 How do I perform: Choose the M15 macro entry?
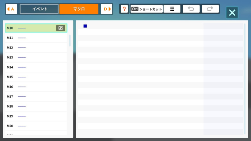click(36, 77)
